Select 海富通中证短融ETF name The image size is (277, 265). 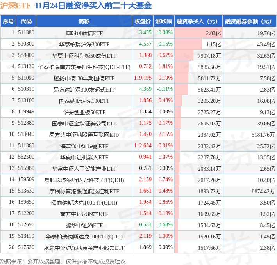point(84,146)
